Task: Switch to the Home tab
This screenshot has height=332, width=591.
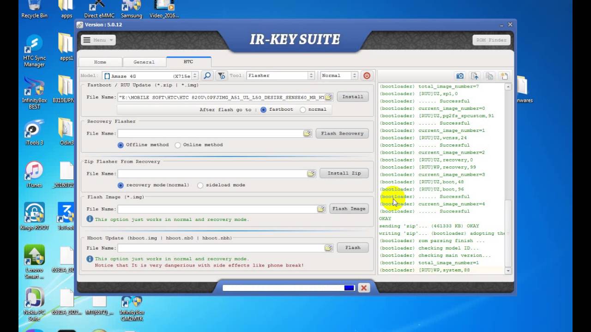Action: point(100,62)
